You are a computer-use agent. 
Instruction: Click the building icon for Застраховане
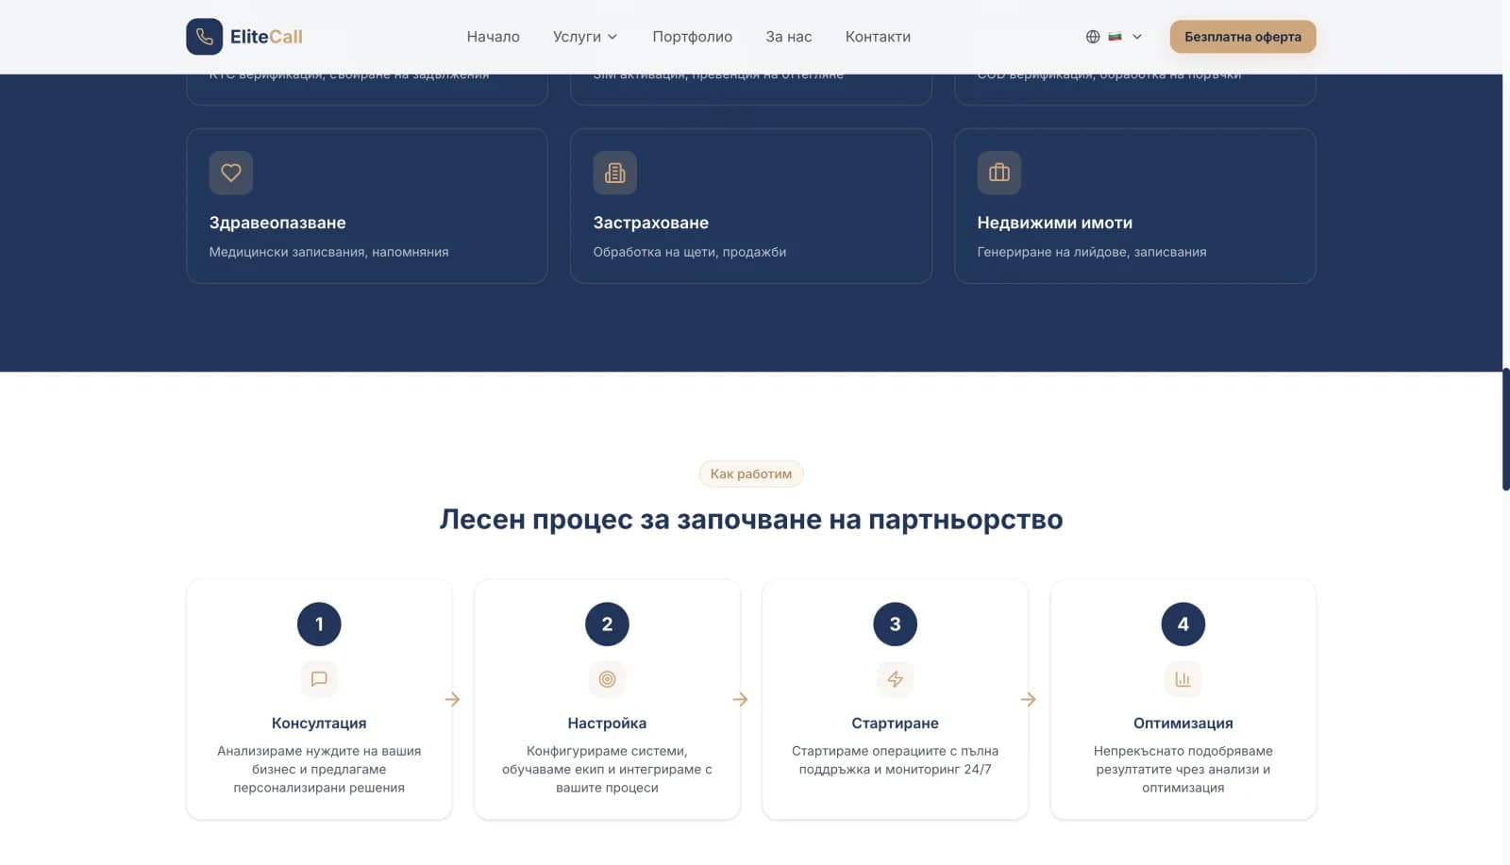tap(615, 173)
